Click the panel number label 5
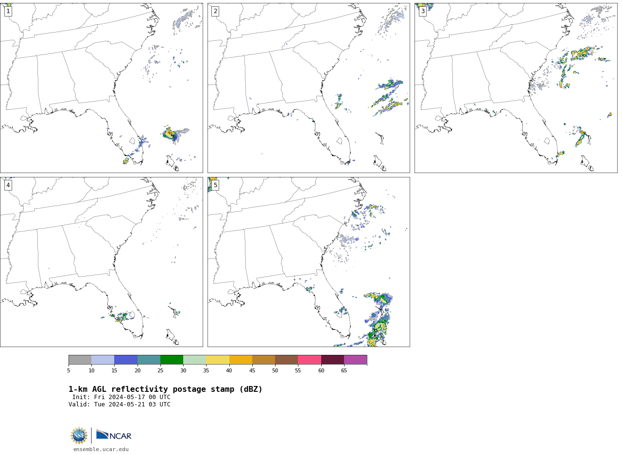This screenshot has height=455, width=622. click(x=215, y=185)
